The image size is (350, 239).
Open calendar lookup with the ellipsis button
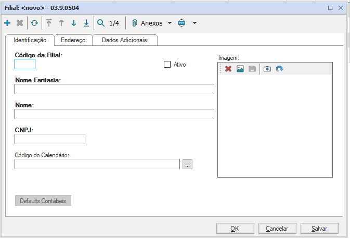[x=188, y=165]
